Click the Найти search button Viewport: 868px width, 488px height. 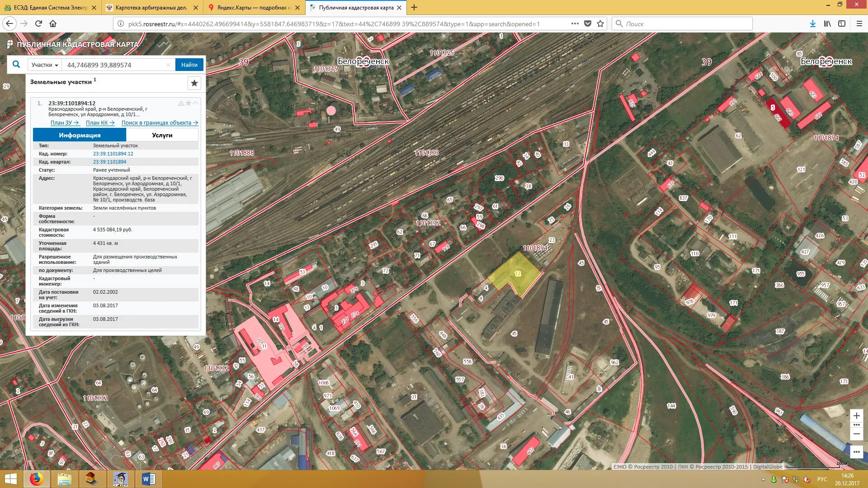pyautogui.click(x=189, y=65)
